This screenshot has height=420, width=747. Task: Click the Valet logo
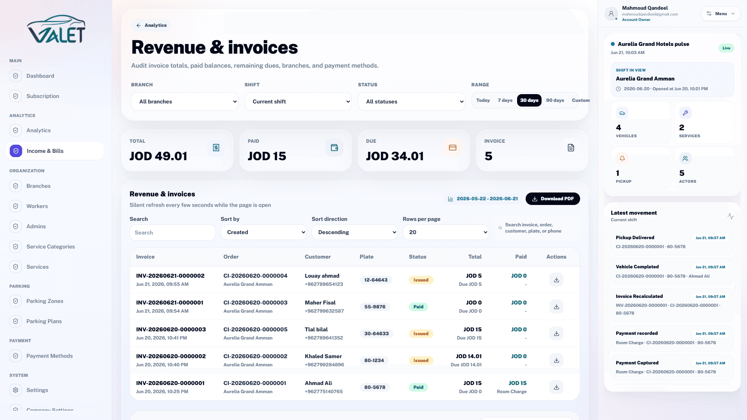[56, 29]
